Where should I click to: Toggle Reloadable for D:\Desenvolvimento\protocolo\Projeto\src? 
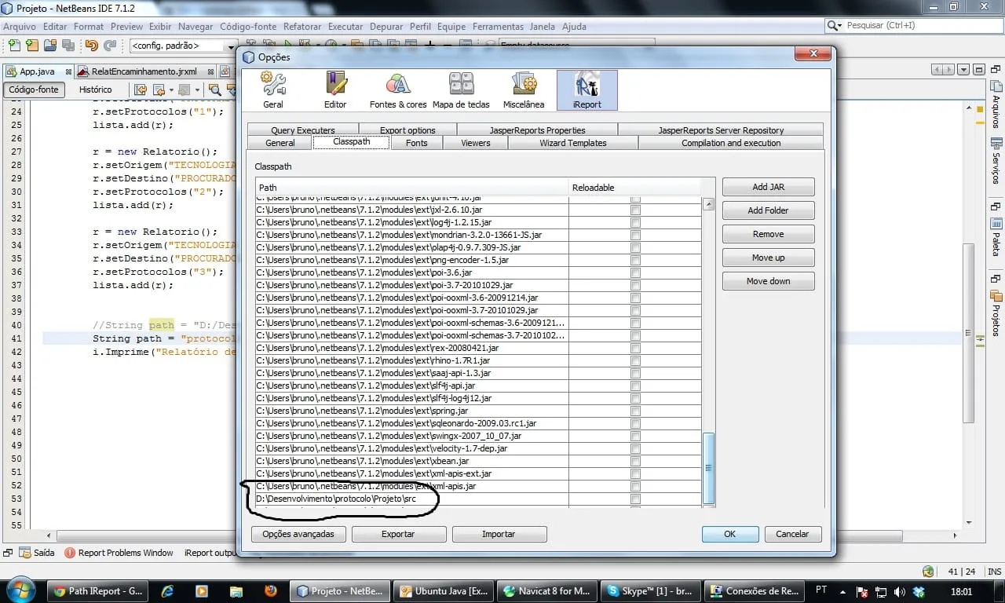635,499
